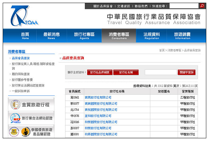The image size is (209, 141).
Task: Click the quick search input field
Action: point(184,6)
